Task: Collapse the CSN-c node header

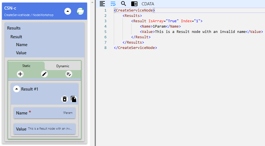Action: [68, 11]
